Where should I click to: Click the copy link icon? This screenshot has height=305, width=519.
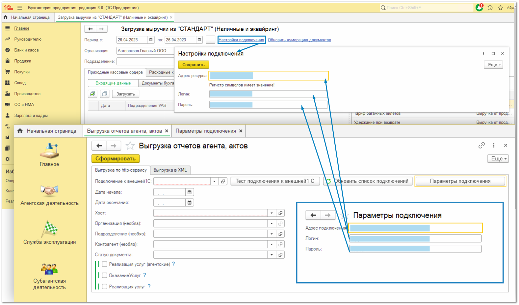(x=481, y=145)
